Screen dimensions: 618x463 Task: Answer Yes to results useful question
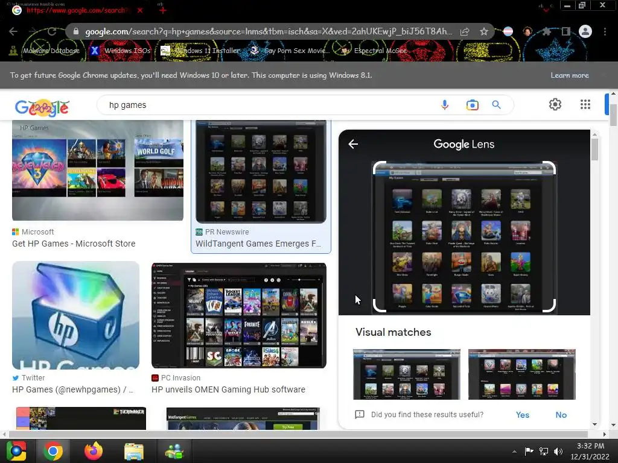coord(523,415)
